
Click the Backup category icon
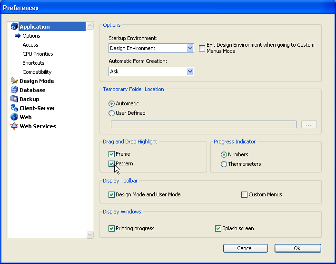[x=14, y=99]
